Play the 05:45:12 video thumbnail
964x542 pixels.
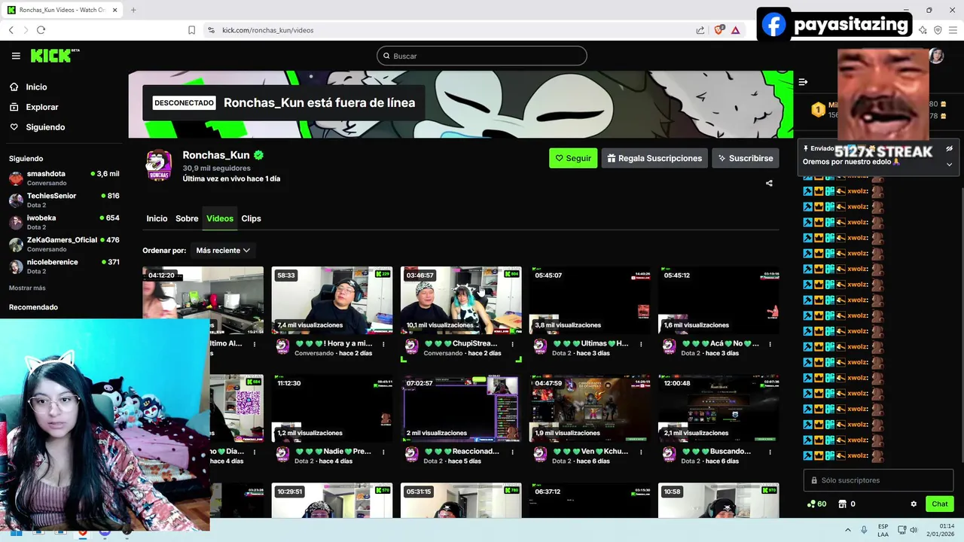(718, 300)
